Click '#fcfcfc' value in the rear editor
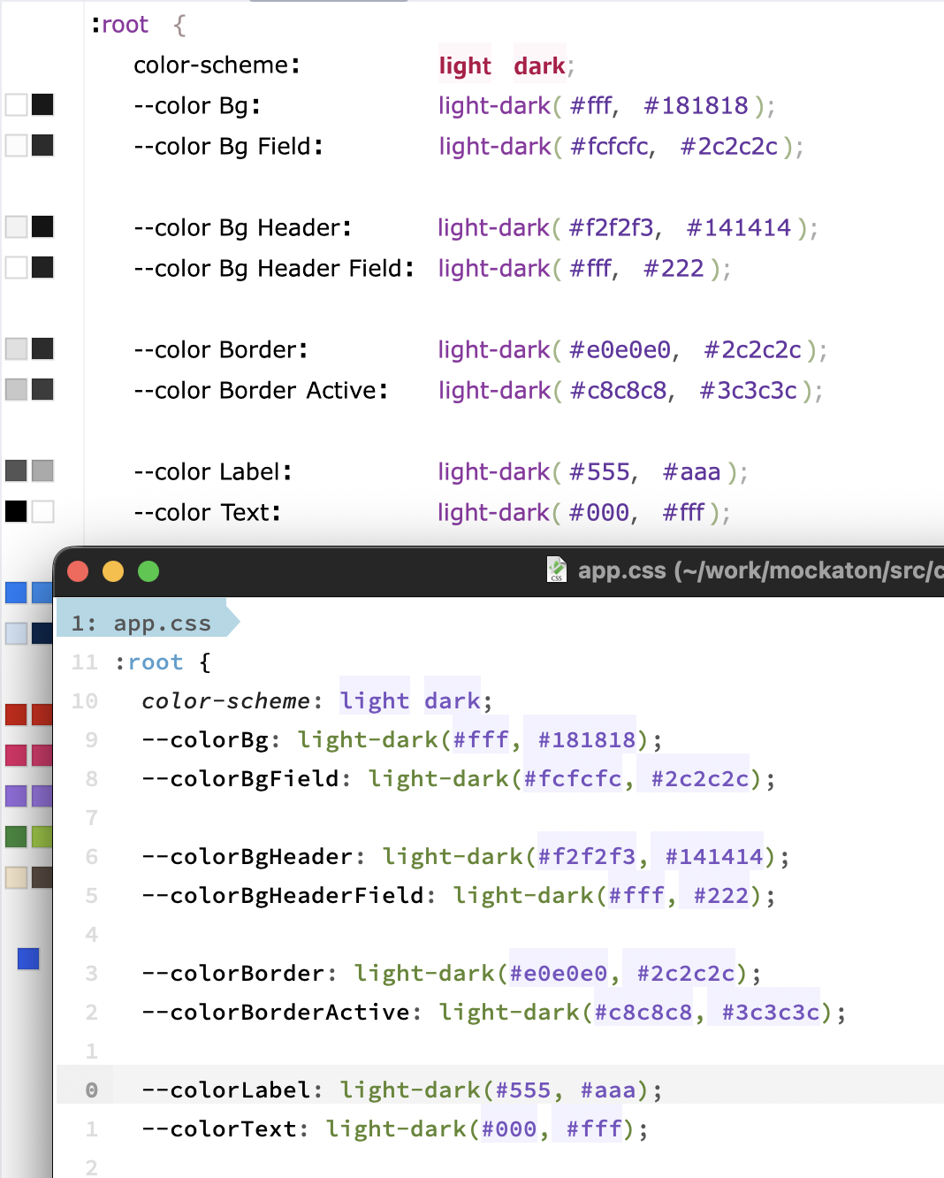The height and width of the screenshot is (1178, 944). coord(610,147)
